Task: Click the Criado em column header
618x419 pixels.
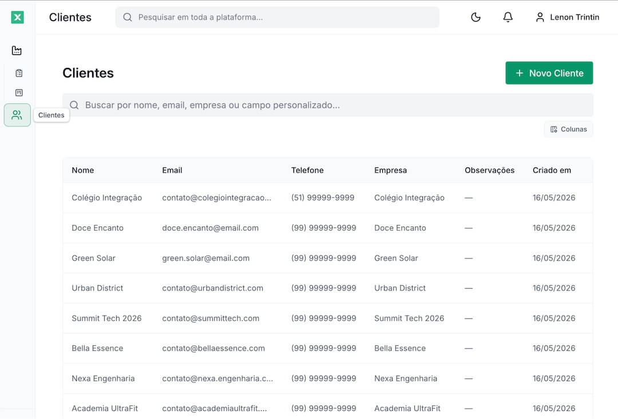Action: coord(552,170)
